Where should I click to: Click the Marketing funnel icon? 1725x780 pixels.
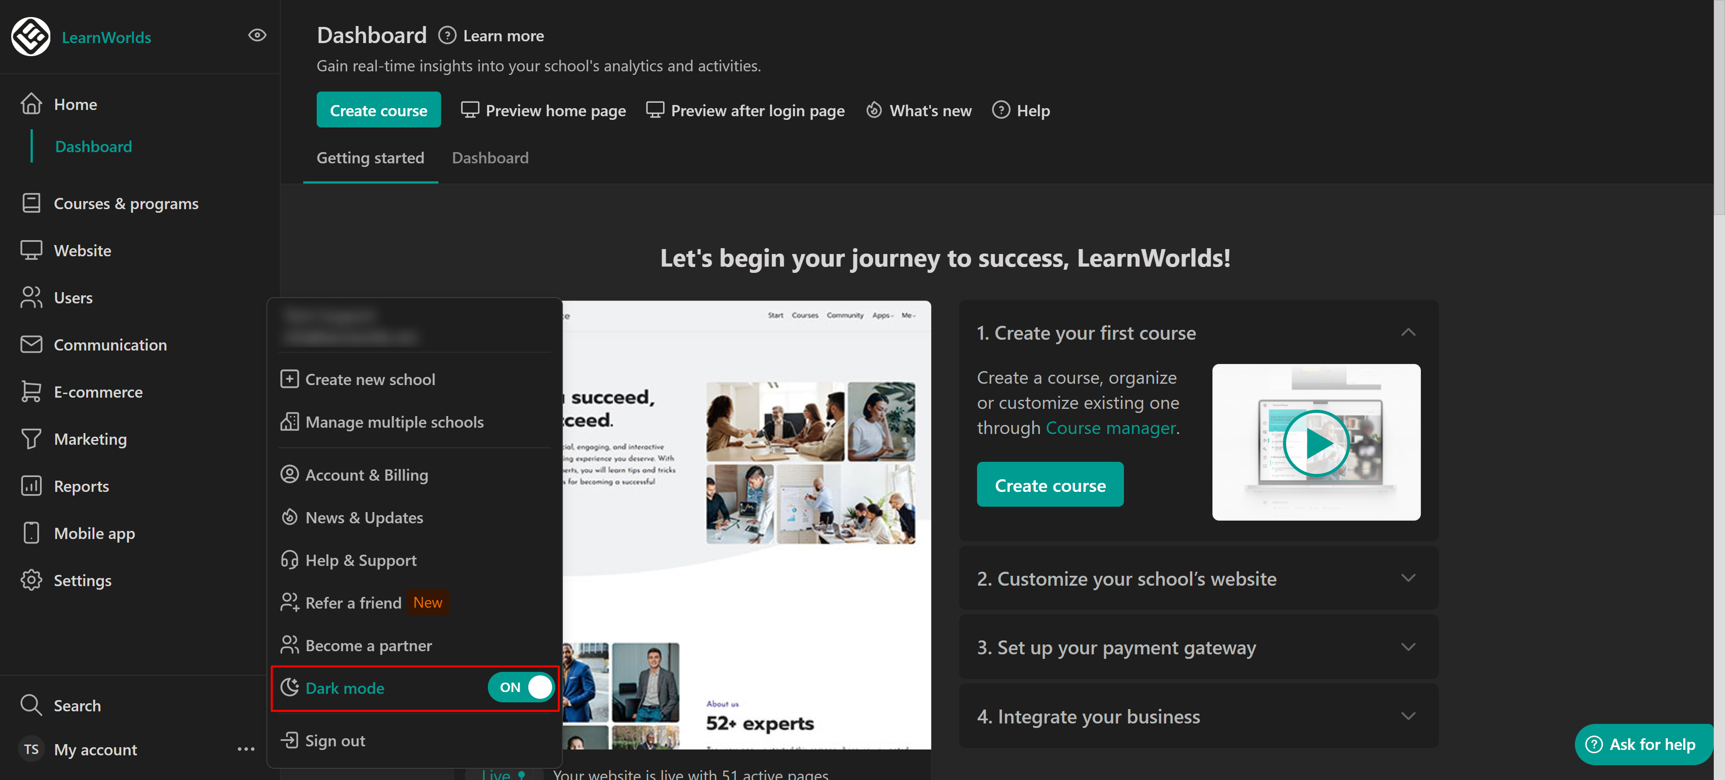pos(31,439)
